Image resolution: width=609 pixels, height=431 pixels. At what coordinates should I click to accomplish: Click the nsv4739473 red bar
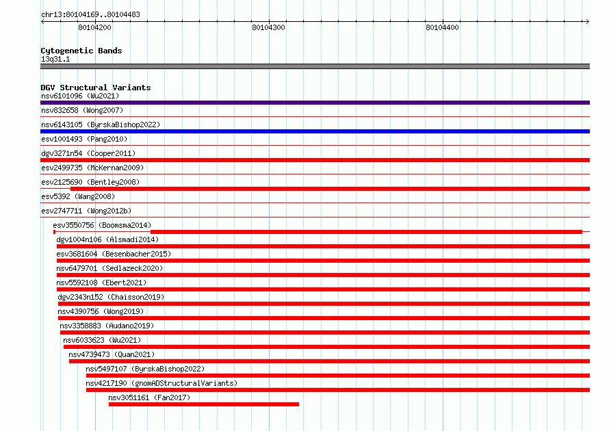[329, 361]
